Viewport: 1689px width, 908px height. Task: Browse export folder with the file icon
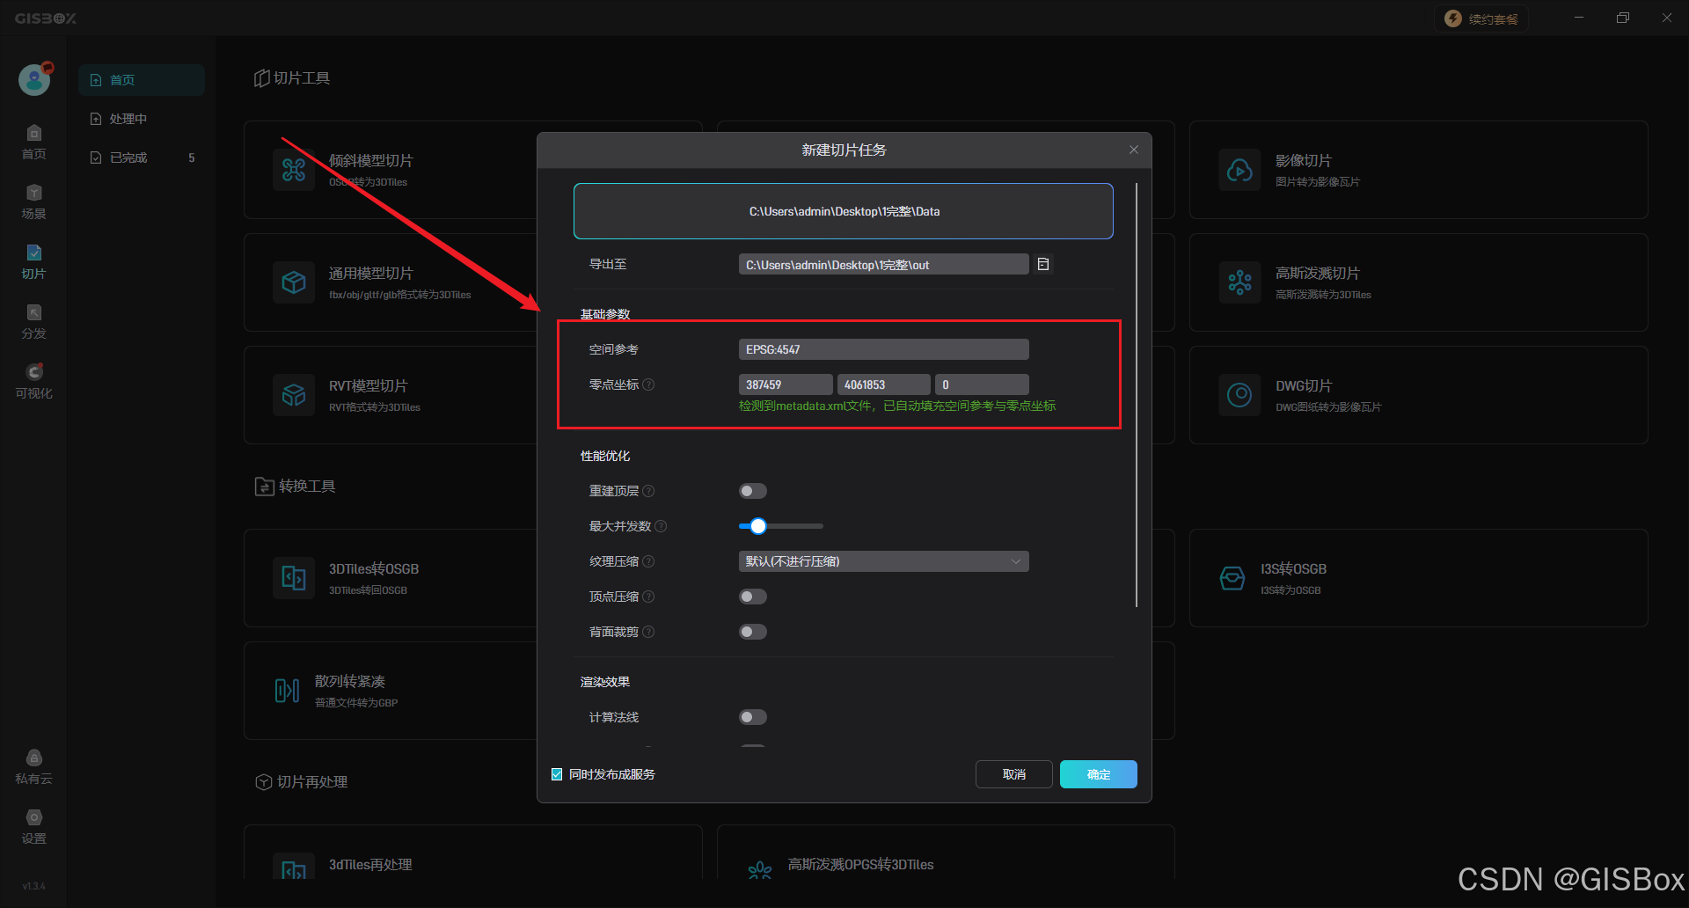point(1043,264)
